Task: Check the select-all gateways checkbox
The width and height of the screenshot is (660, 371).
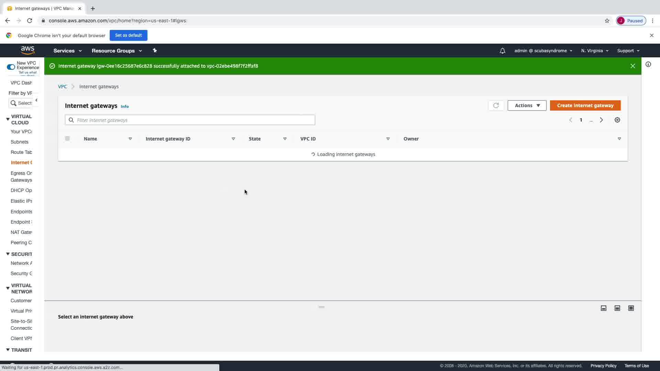Action: click(67, 138)
